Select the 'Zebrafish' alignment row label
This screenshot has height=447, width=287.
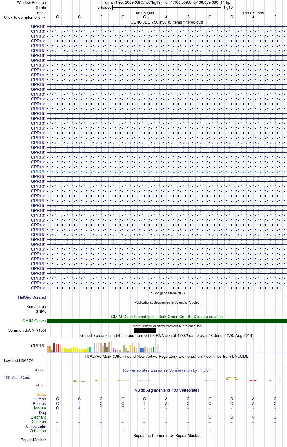(x=38, y=431)
